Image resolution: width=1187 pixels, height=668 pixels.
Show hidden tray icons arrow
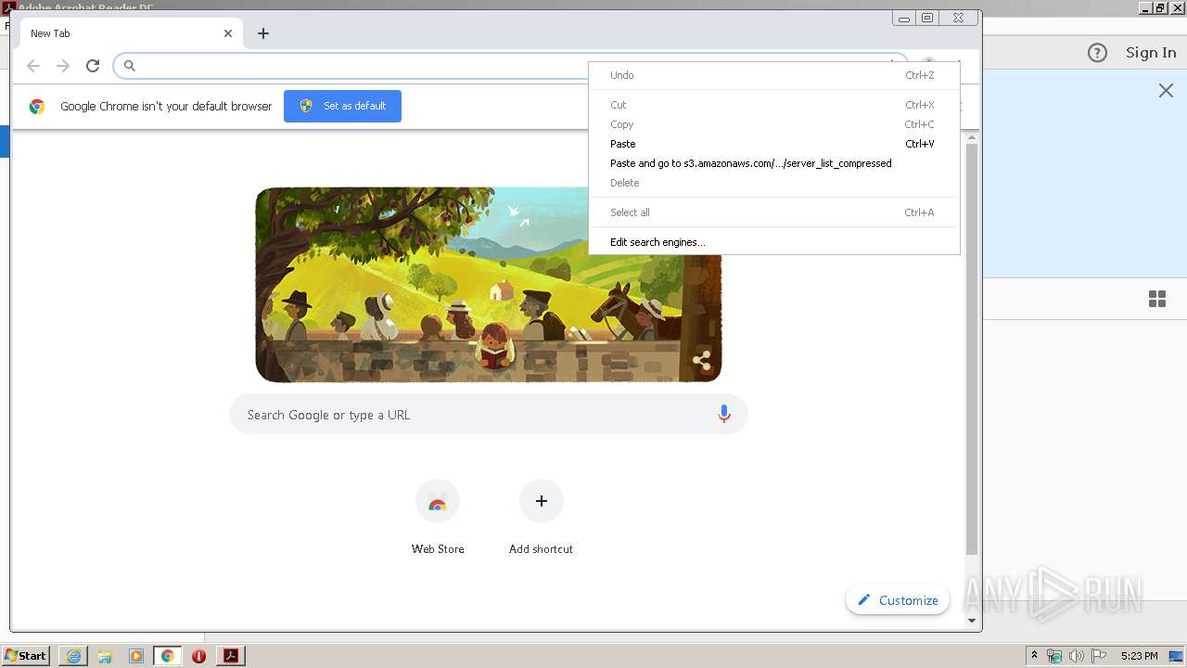click(x=1034, y=656)
